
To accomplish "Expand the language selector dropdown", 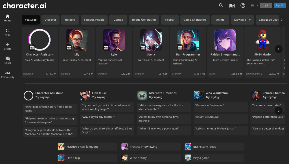I will pyautogui.click(x=253, y=5).
